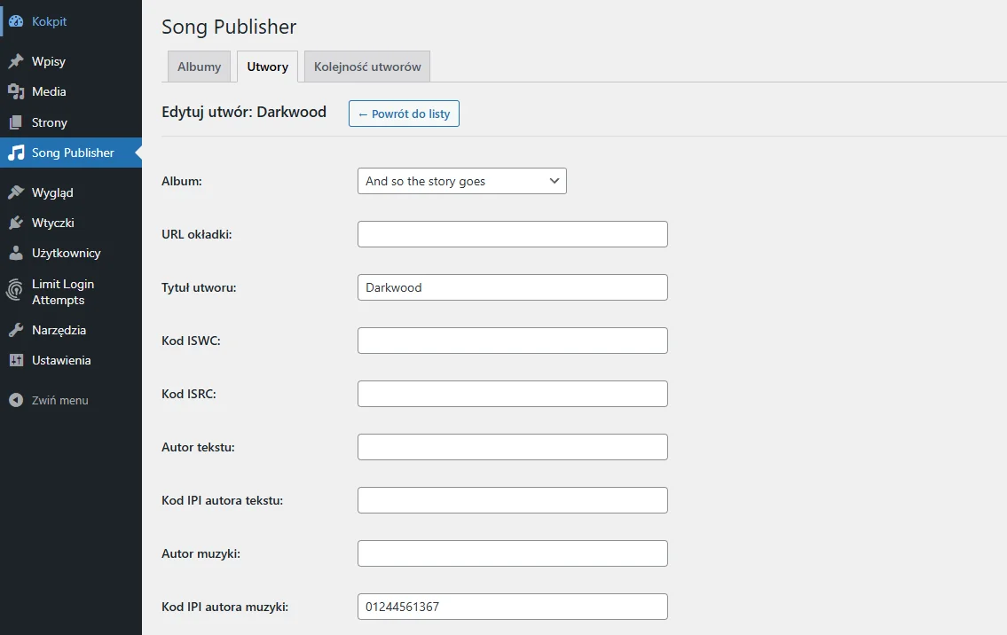Click the Kokpit dashboard gauge icon
The height and width of the screenshot is (635, 1007).
click(16, 21)
